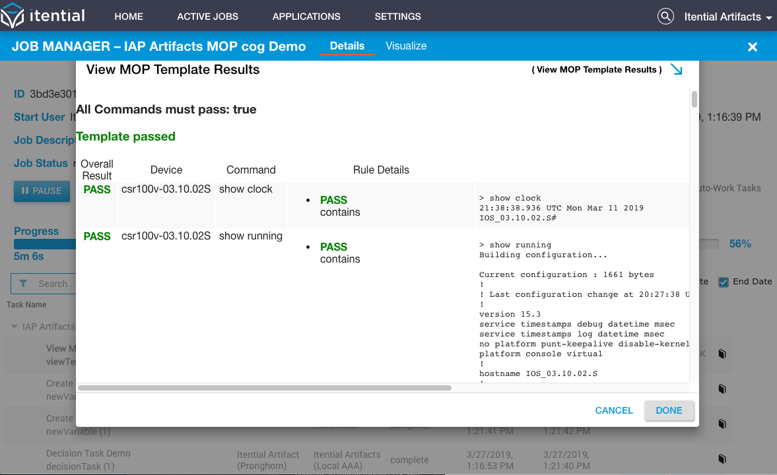Collapse the IAP Artifacts tree group
Screen dimensions: 777x475
click(14, 327)
